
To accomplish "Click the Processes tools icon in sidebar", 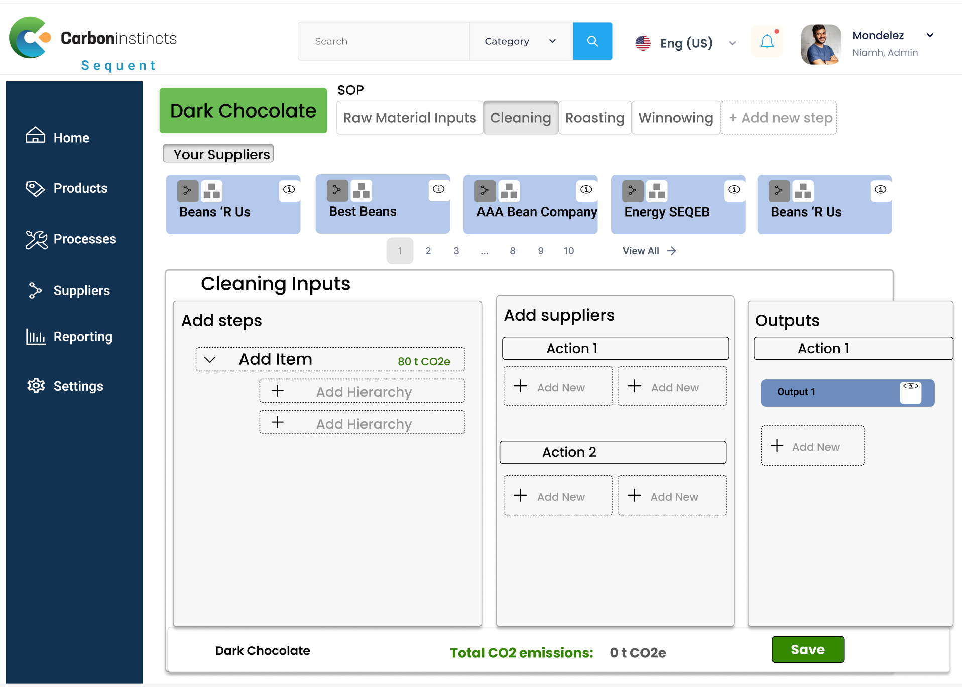I will pos(36,240).
